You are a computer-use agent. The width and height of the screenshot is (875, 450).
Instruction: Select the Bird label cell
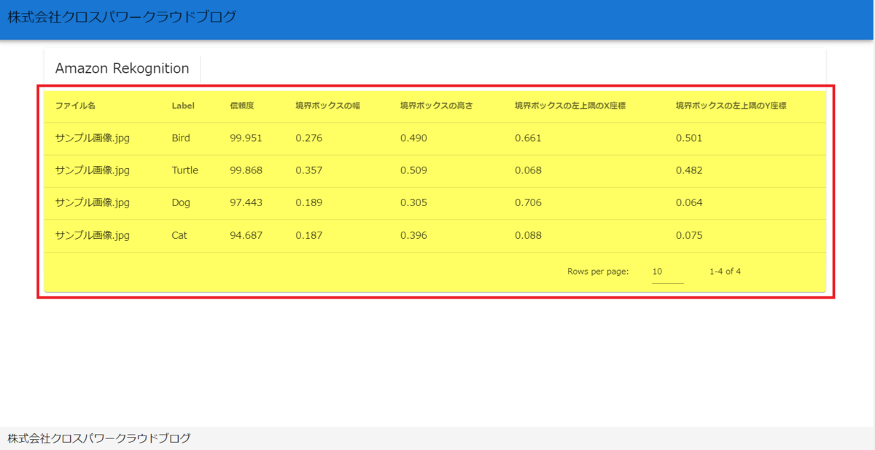coord(181,138)
